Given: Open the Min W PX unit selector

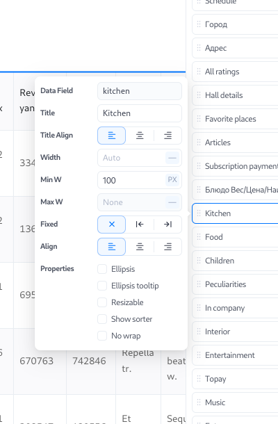Looking at the screenshot, I should click(172, 180).
